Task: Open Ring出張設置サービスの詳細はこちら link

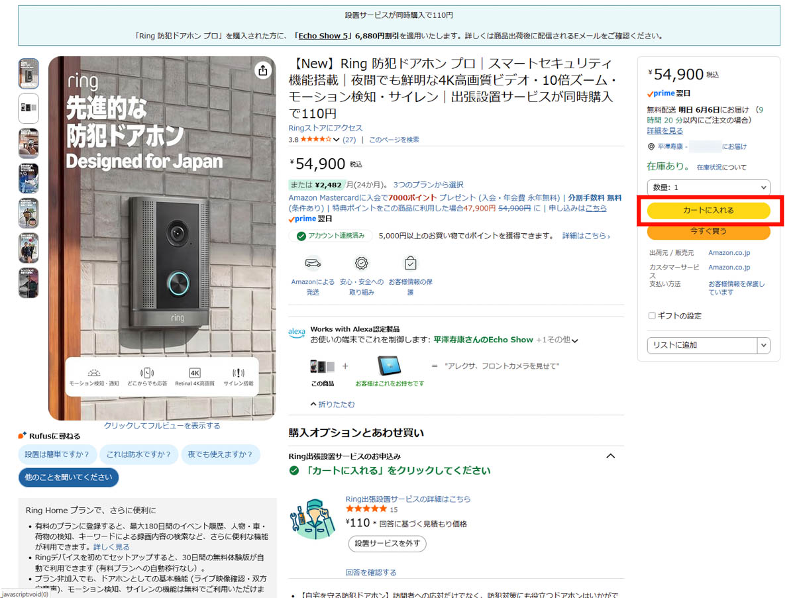Action: 408,499
